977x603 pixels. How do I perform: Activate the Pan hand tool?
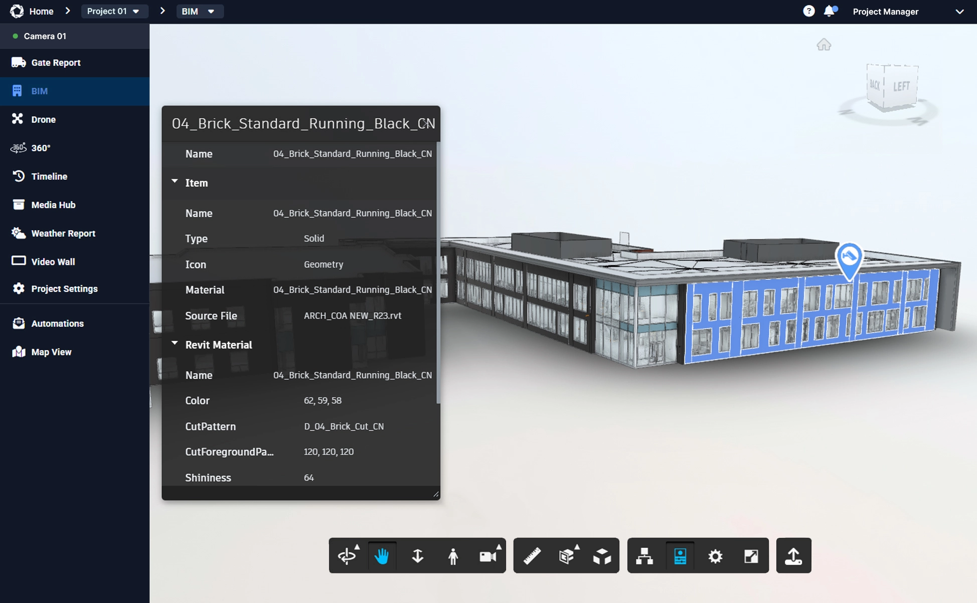382,556
